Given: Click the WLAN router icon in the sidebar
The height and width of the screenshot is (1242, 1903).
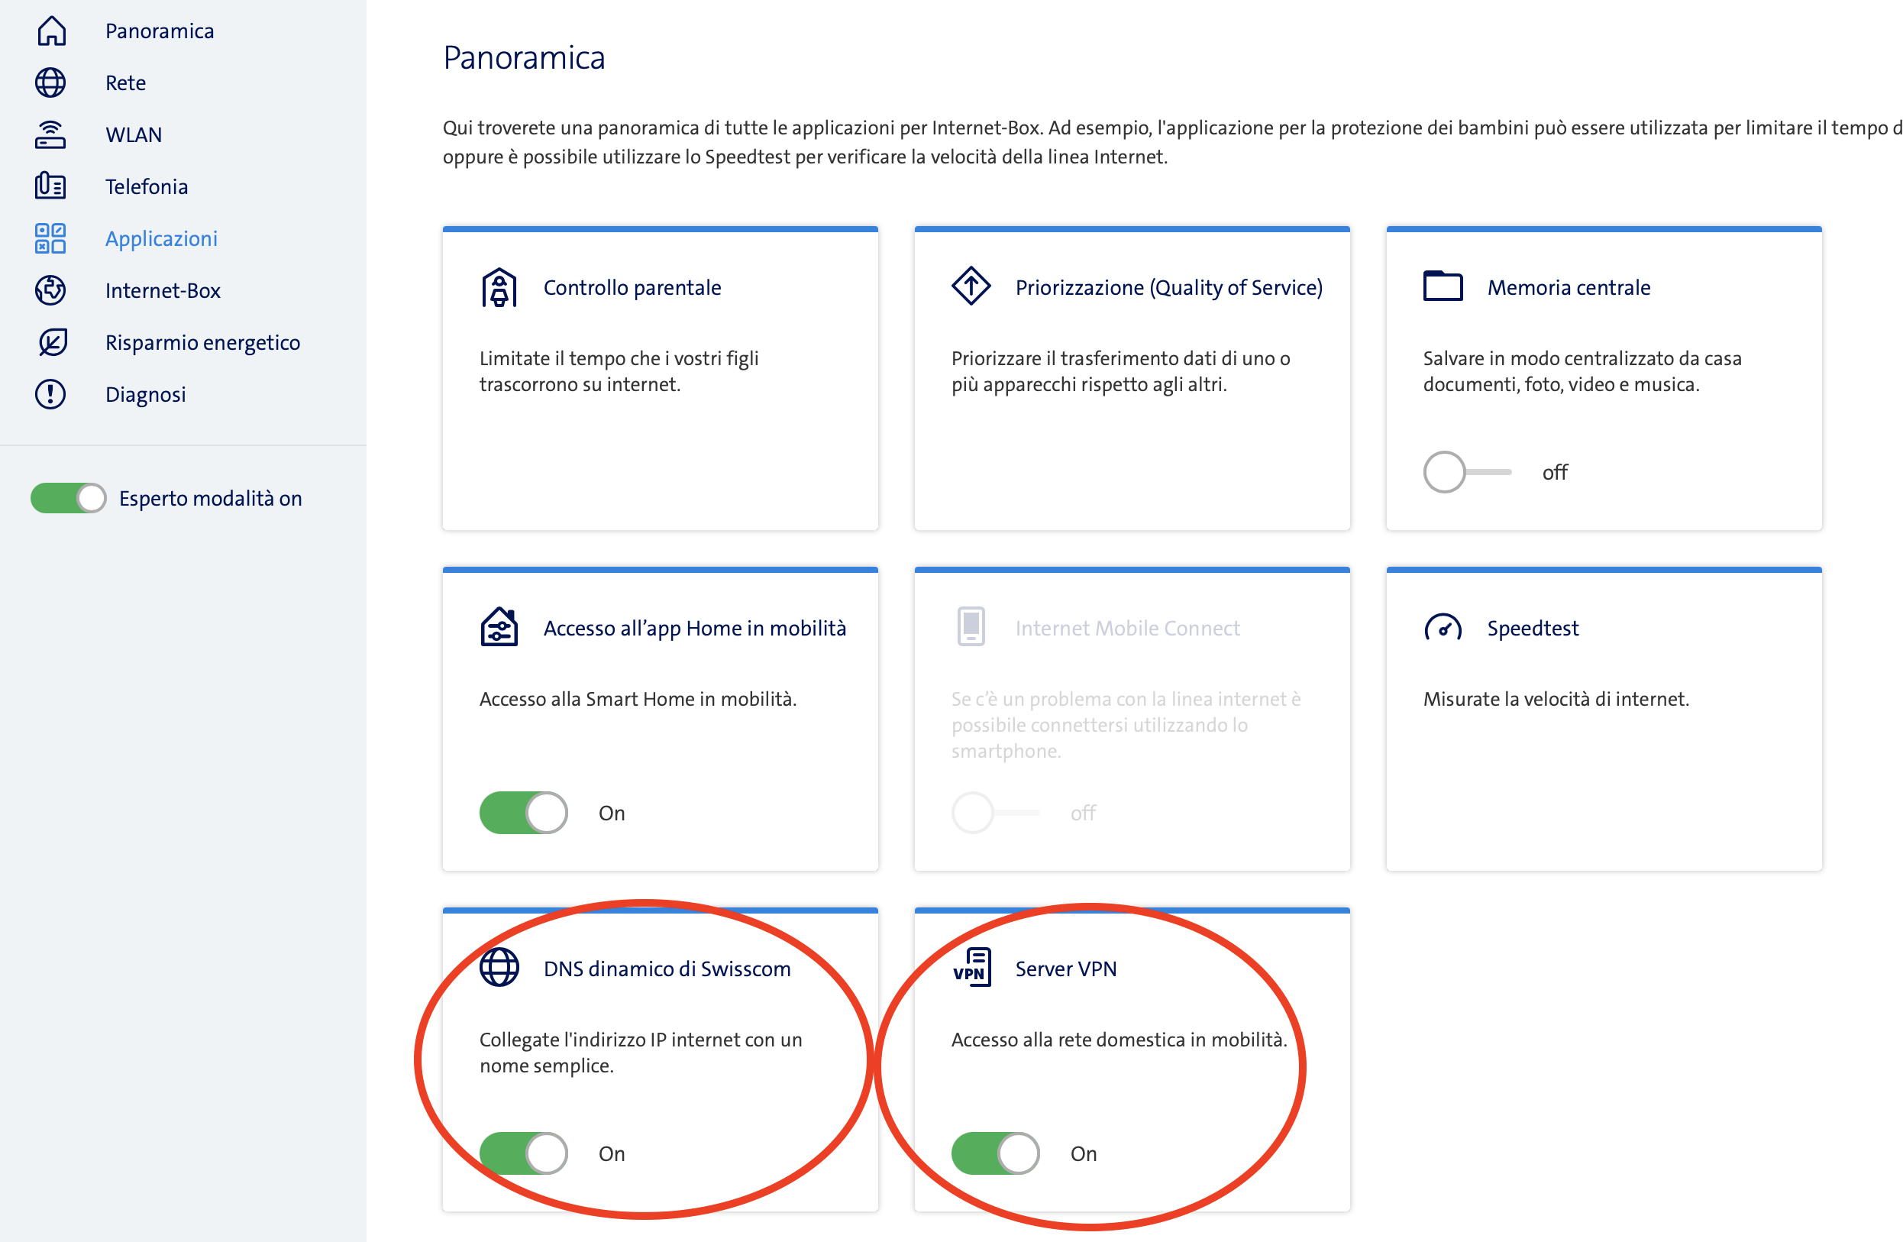Looking at the screenshot, I should tap(50, 134).
